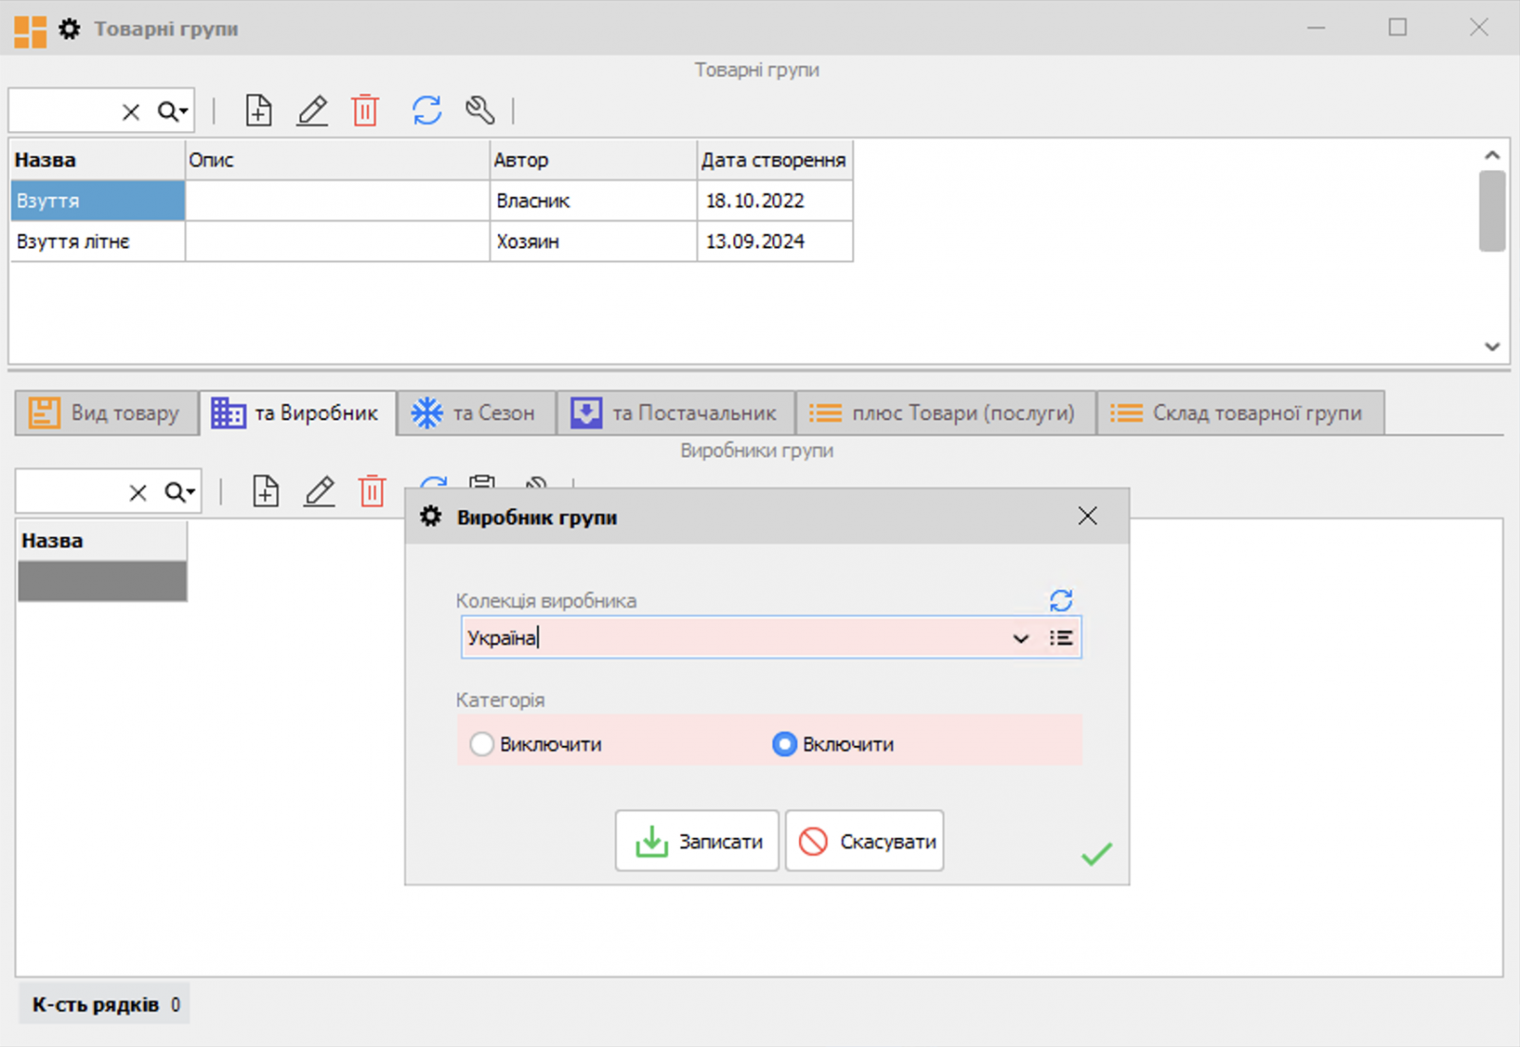Clear the top search field with X
1520x1047 pixels.
[x=131, y=112]
